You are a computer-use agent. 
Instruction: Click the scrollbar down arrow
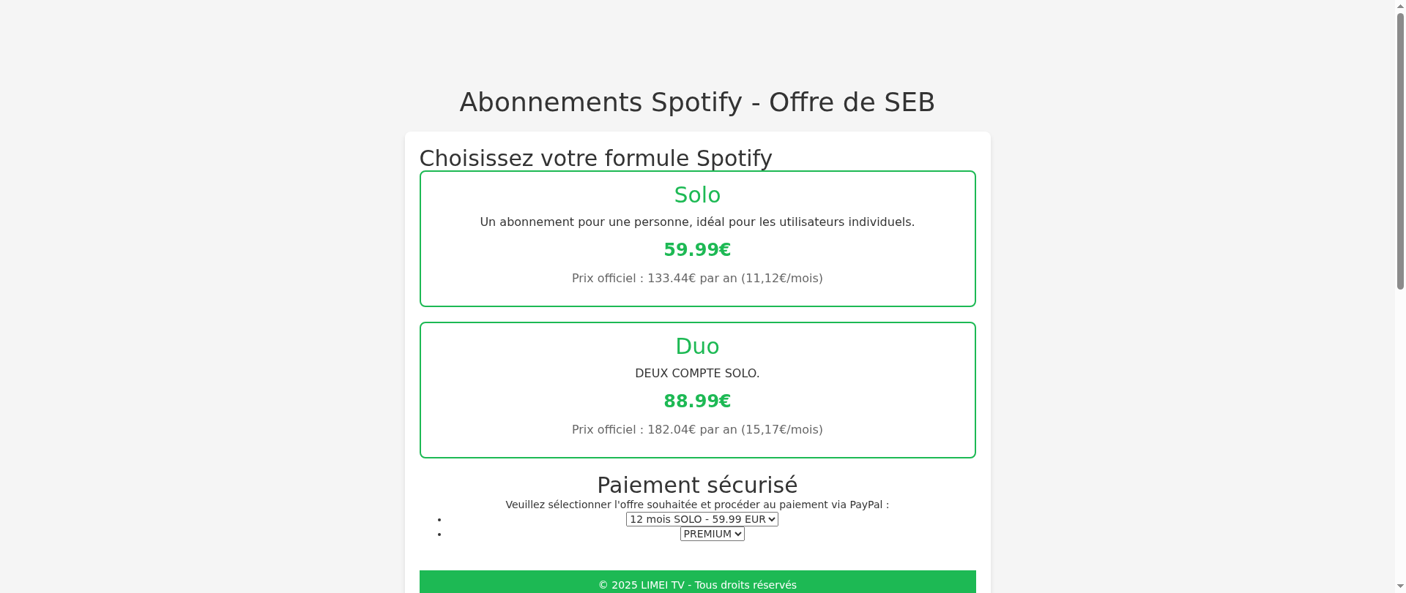pos(1400,587)
